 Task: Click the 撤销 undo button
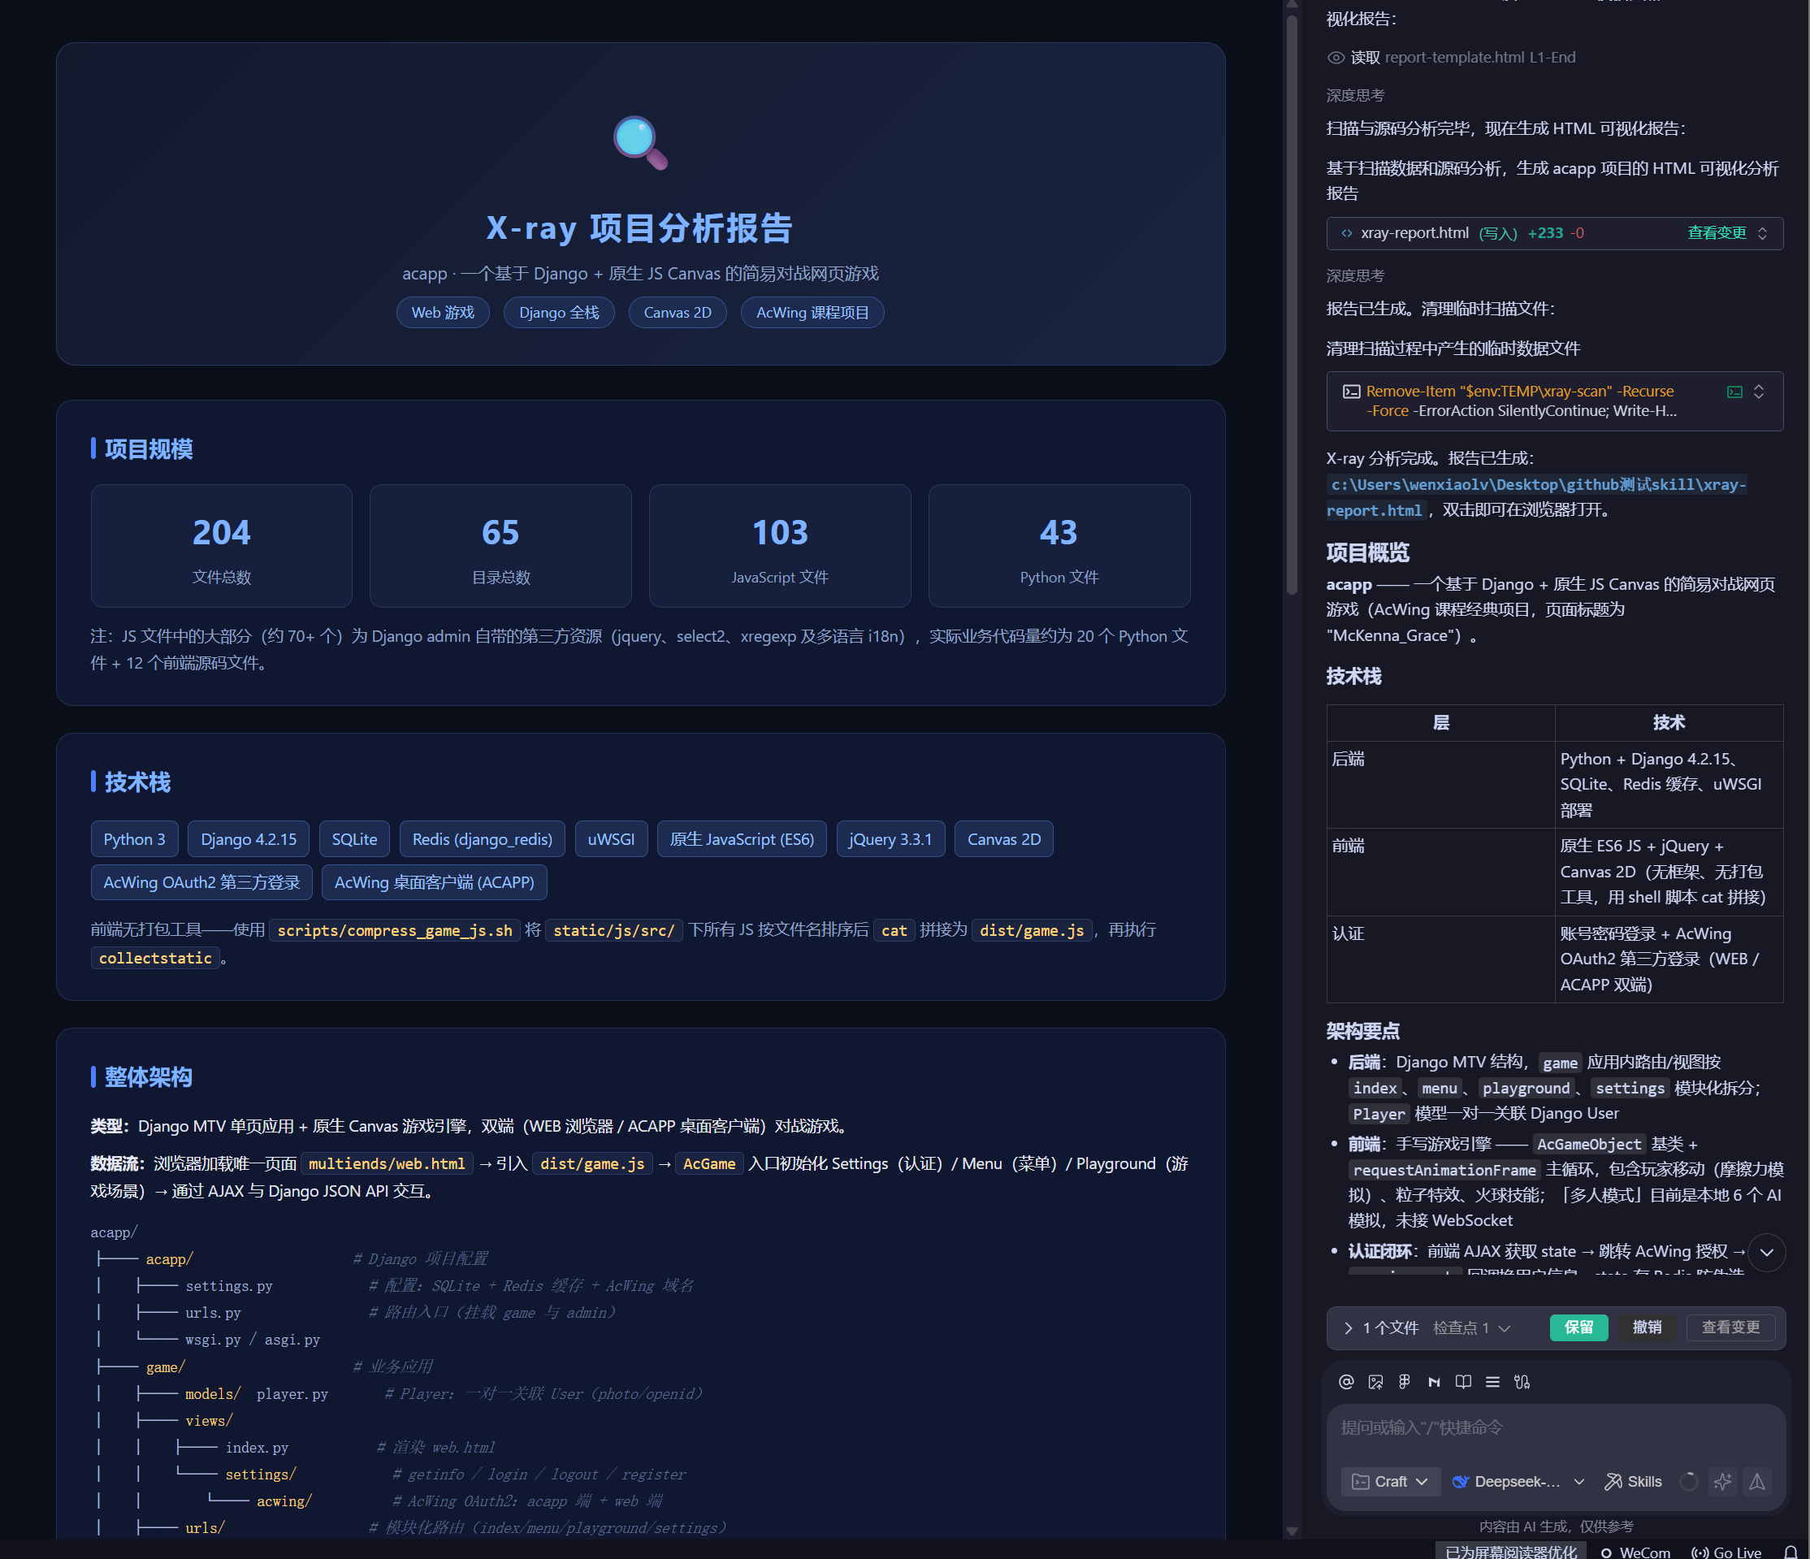pyautogui.click(x=1647, y=1327)
